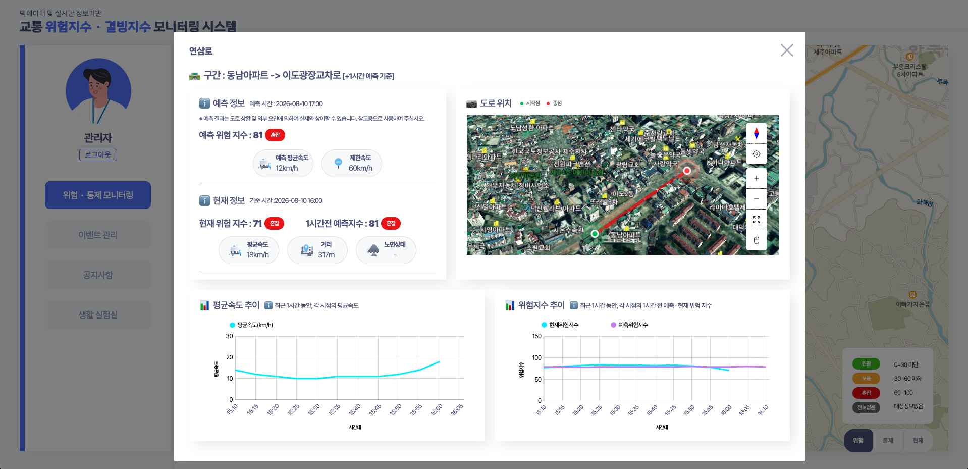Viewport: 968px width, 469px height.
Task: Click the green start point marker on map
Action: click(x=595, y=233)
